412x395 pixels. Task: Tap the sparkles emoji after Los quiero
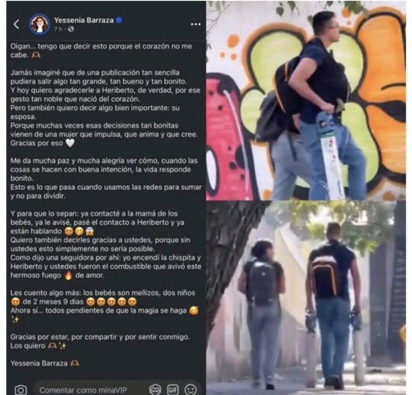tap(63, 346)
